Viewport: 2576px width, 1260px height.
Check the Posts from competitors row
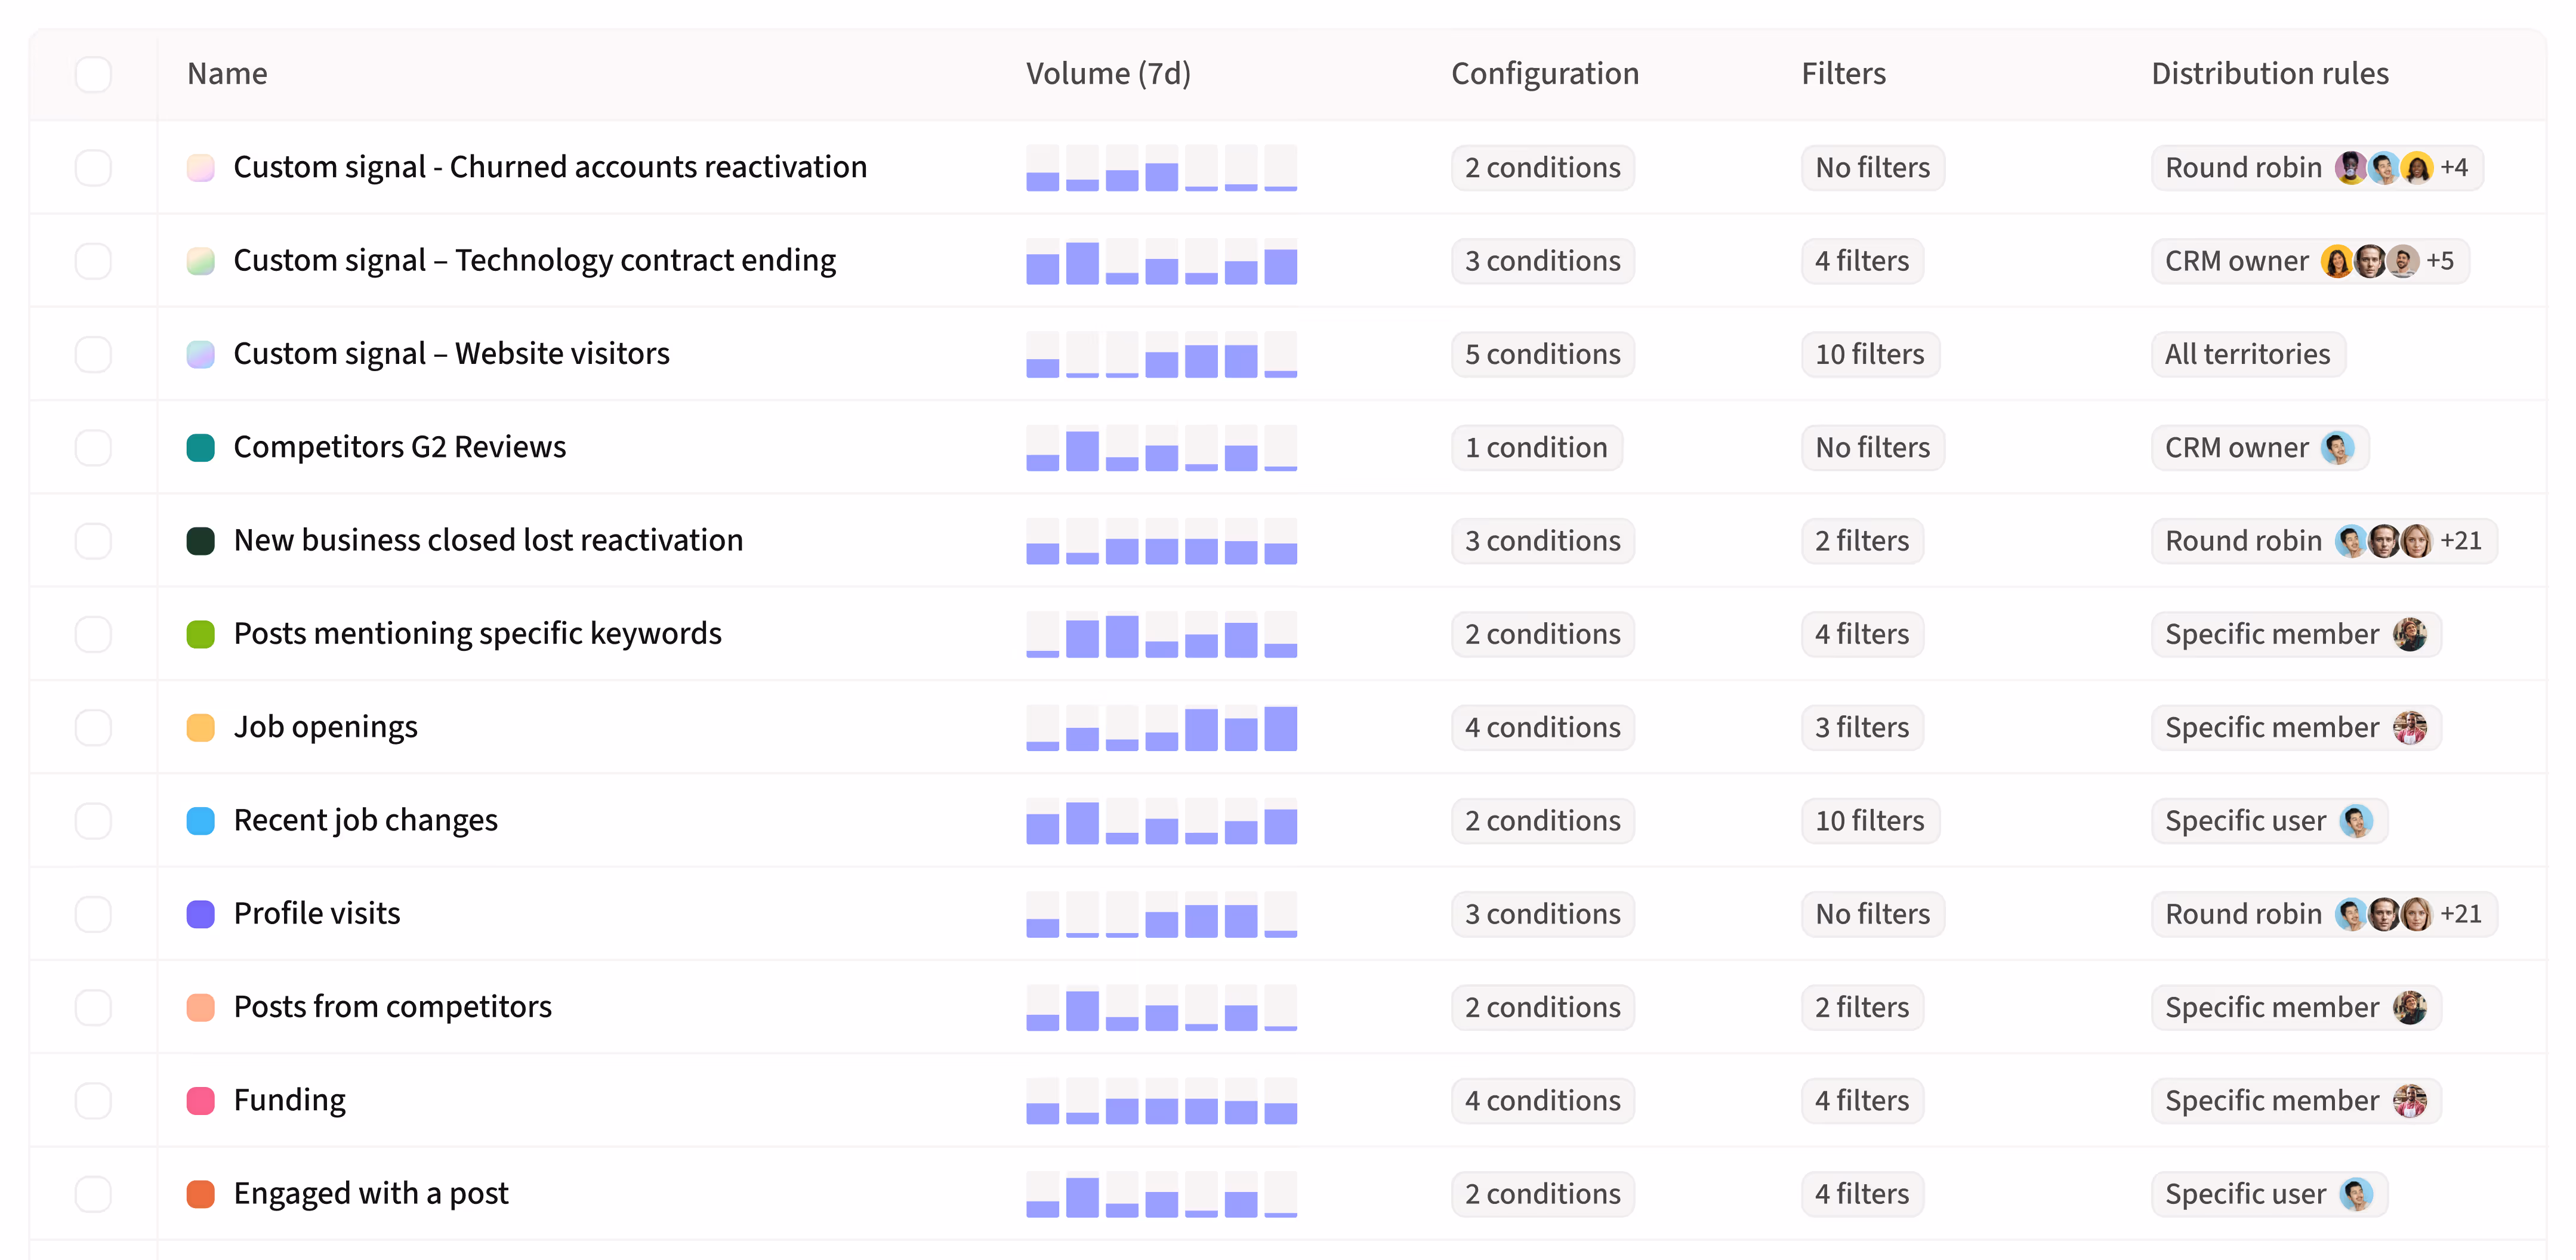point(93,1007)
